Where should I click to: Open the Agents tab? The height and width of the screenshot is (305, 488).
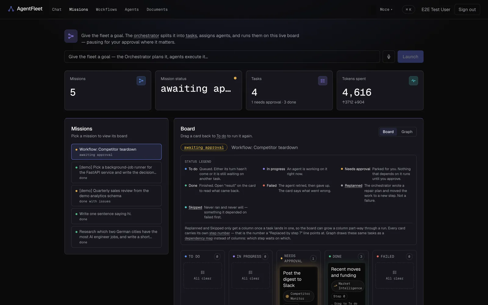coord(132,9)
